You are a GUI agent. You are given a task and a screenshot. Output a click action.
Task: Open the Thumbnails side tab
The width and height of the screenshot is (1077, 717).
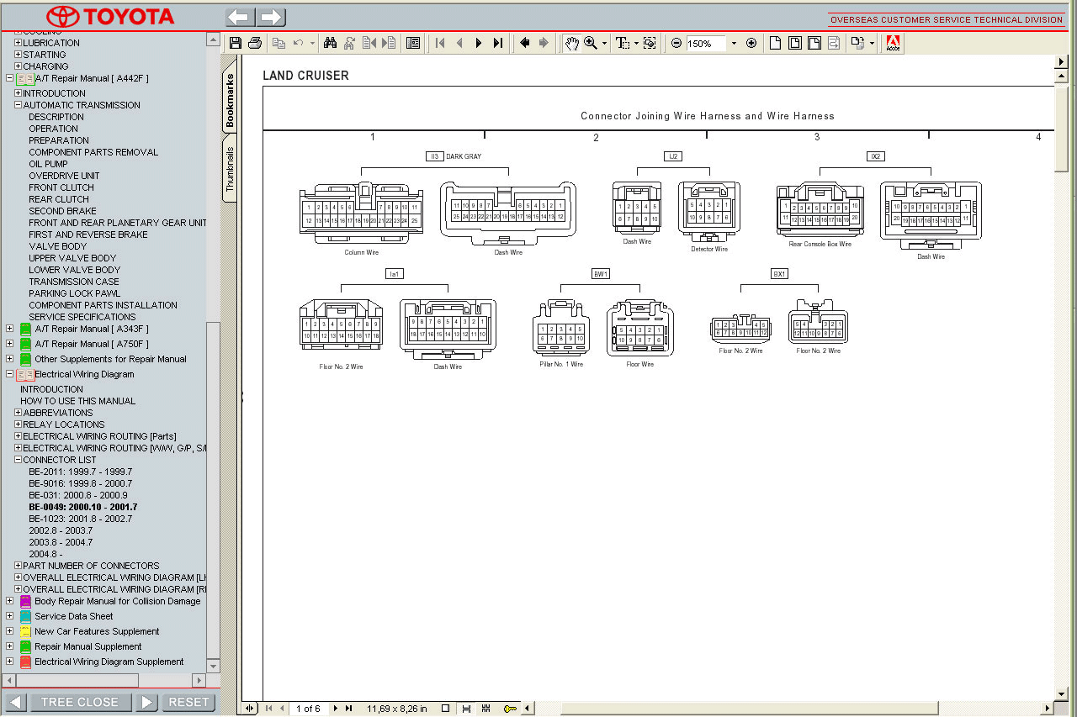[x=231, y=169]
